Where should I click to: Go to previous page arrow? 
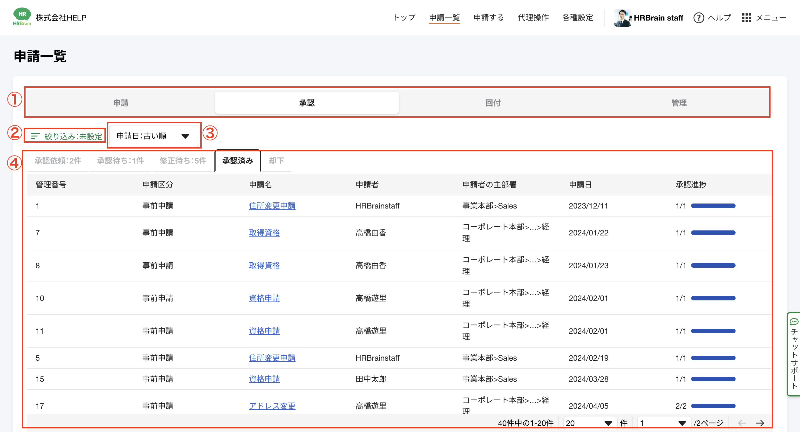point(742,423)
